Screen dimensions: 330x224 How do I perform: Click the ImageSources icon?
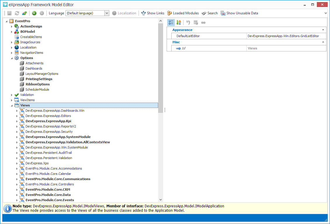coord(17,42)
